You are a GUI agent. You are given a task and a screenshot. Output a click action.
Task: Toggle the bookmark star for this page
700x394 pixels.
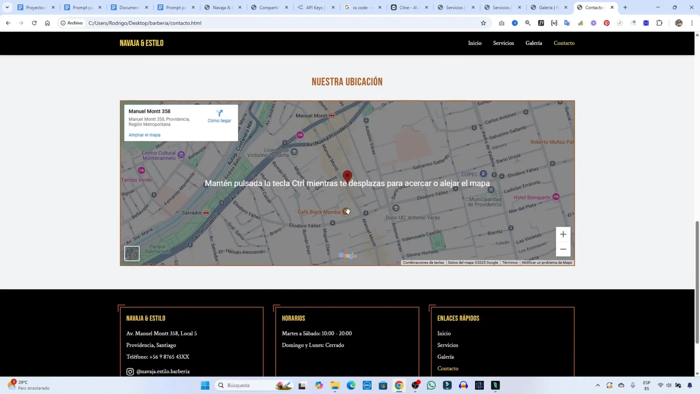(483, 23)
